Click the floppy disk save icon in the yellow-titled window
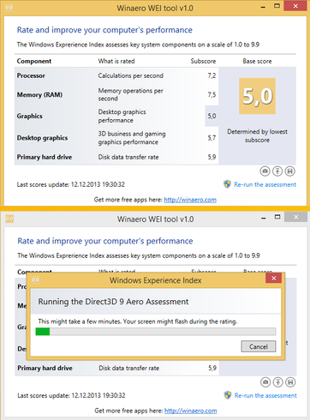The width and height of the screenshot is (310, 420). [289, 171]
